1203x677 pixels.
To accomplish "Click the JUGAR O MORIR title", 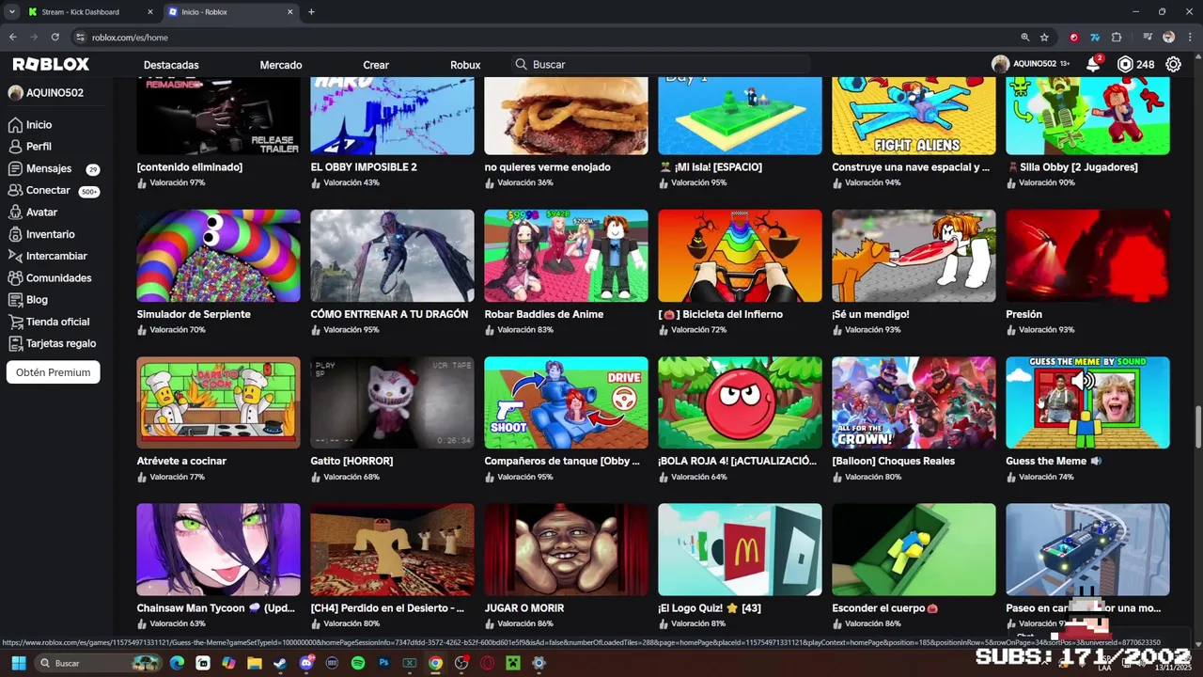I will [523, 608].
